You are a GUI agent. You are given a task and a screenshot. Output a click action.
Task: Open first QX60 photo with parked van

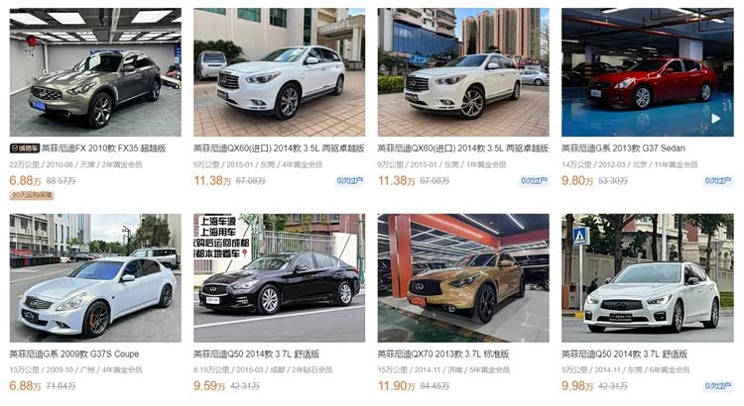click(279, 72)
